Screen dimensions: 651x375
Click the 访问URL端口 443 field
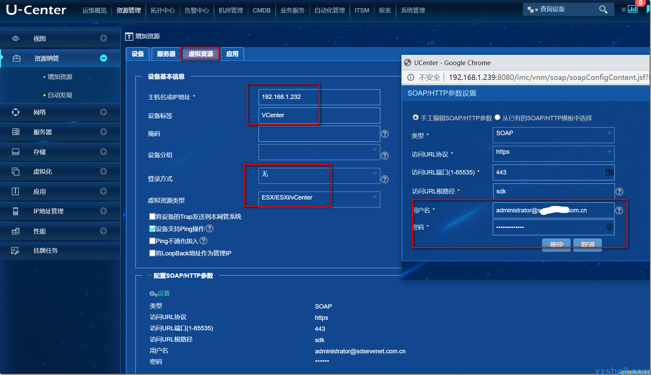(553, 172)
